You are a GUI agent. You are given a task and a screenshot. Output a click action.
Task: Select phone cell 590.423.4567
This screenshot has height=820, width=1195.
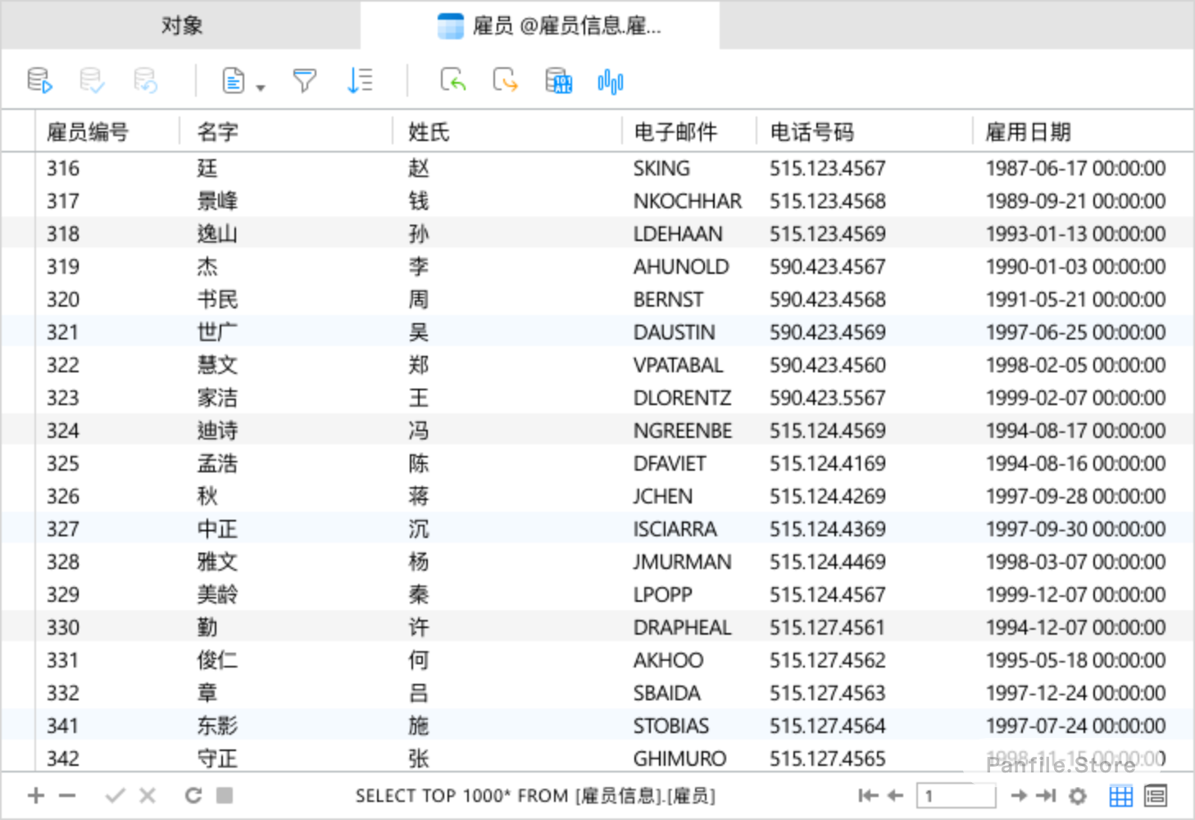pyautogui.click(x=827, y=266)
